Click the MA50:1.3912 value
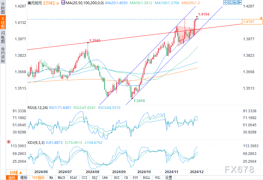This screenshot has height=180, width=263. pos(141,3)
